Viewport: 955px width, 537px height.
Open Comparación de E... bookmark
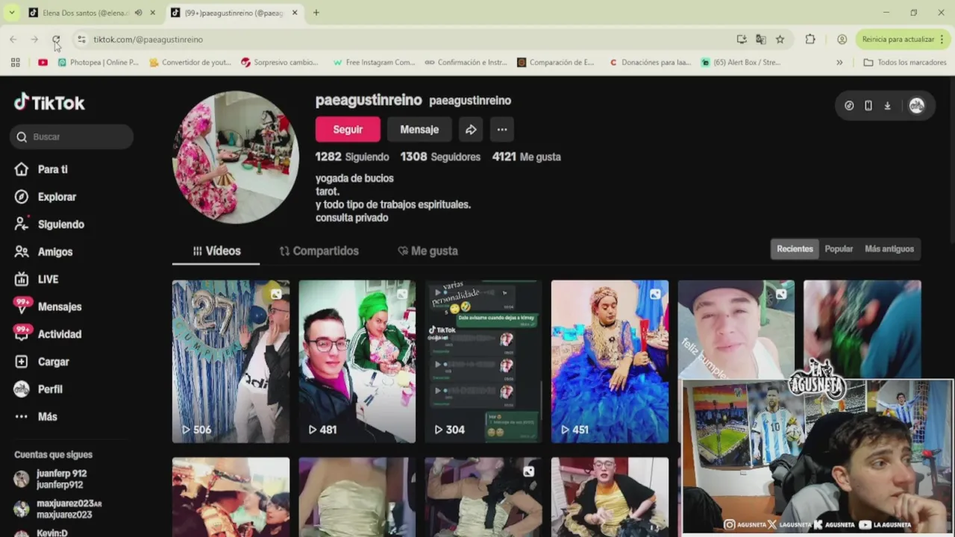pyautogui.click(x=556, y=63)
